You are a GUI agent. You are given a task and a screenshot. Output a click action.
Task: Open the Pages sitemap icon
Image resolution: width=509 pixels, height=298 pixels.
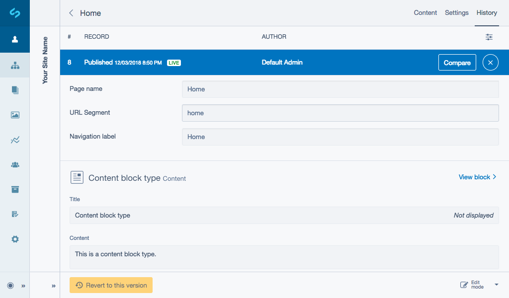15,65
